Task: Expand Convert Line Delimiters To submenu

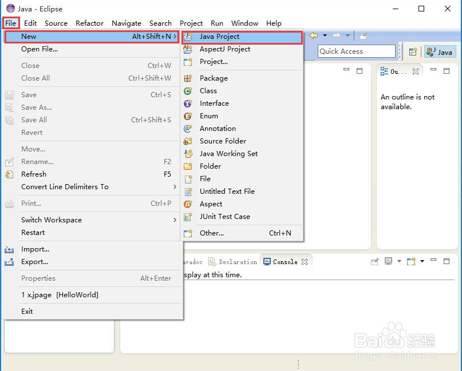Action: (175, 187)
